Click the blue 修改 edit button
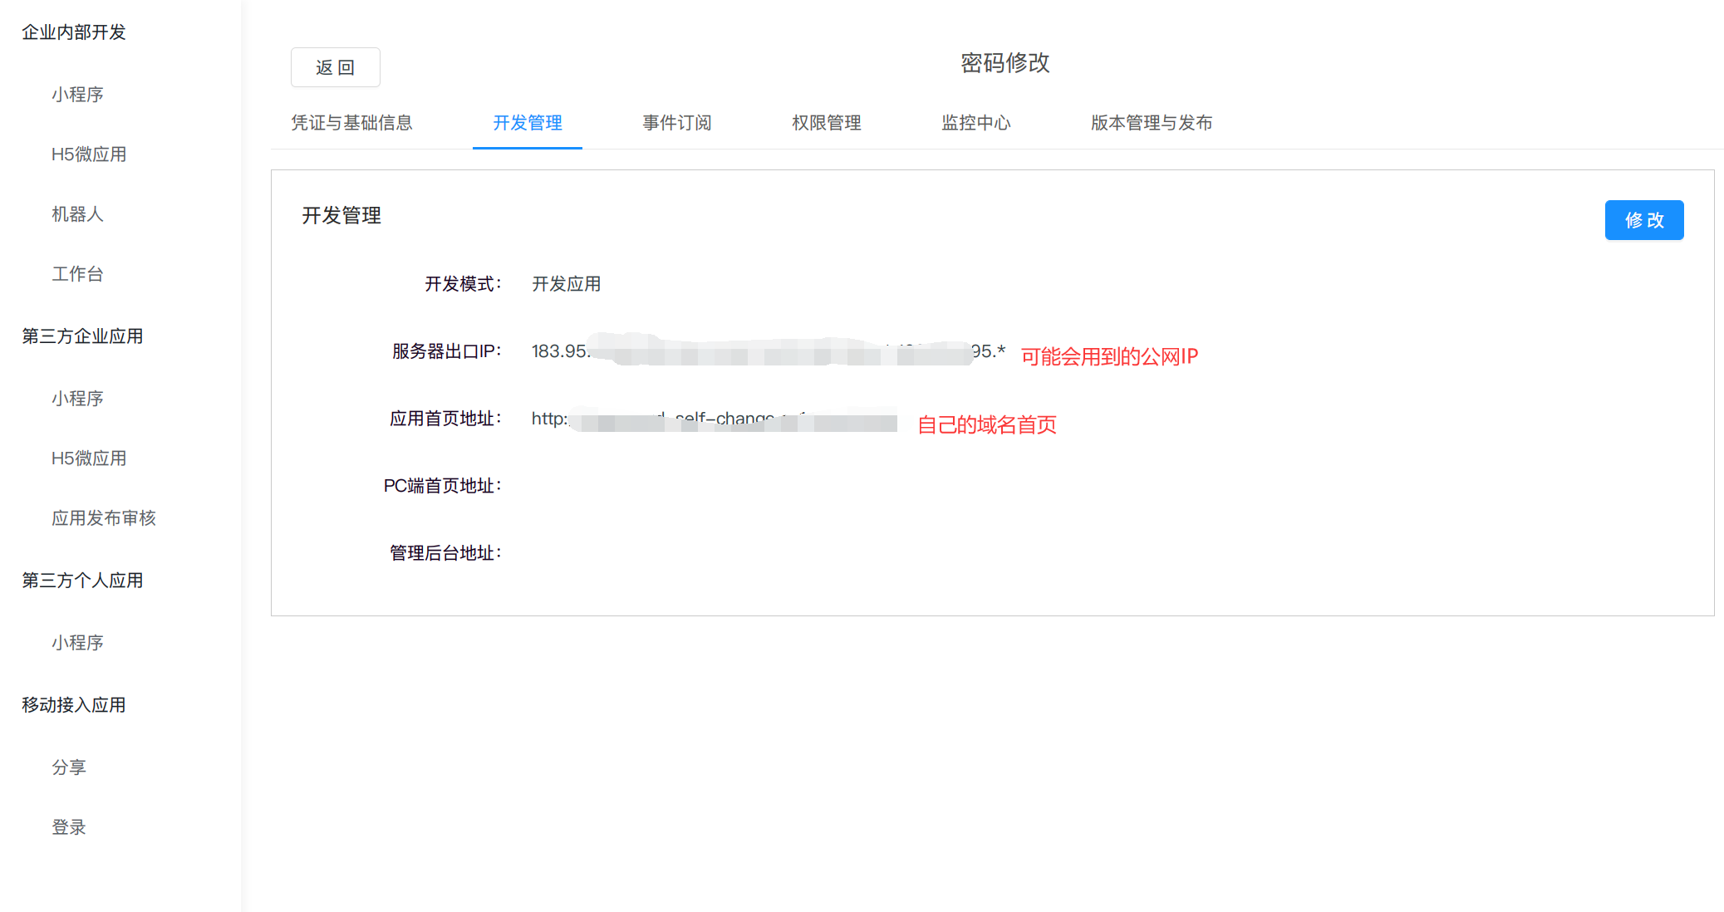Screen dimensions: 1724x912 tap(1643, 220)
